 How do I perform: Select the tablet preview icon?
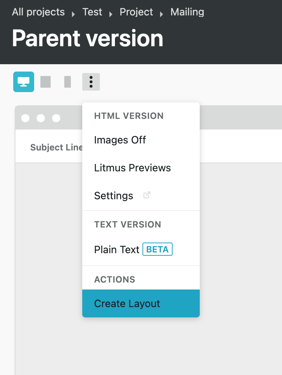pos(46,81)
